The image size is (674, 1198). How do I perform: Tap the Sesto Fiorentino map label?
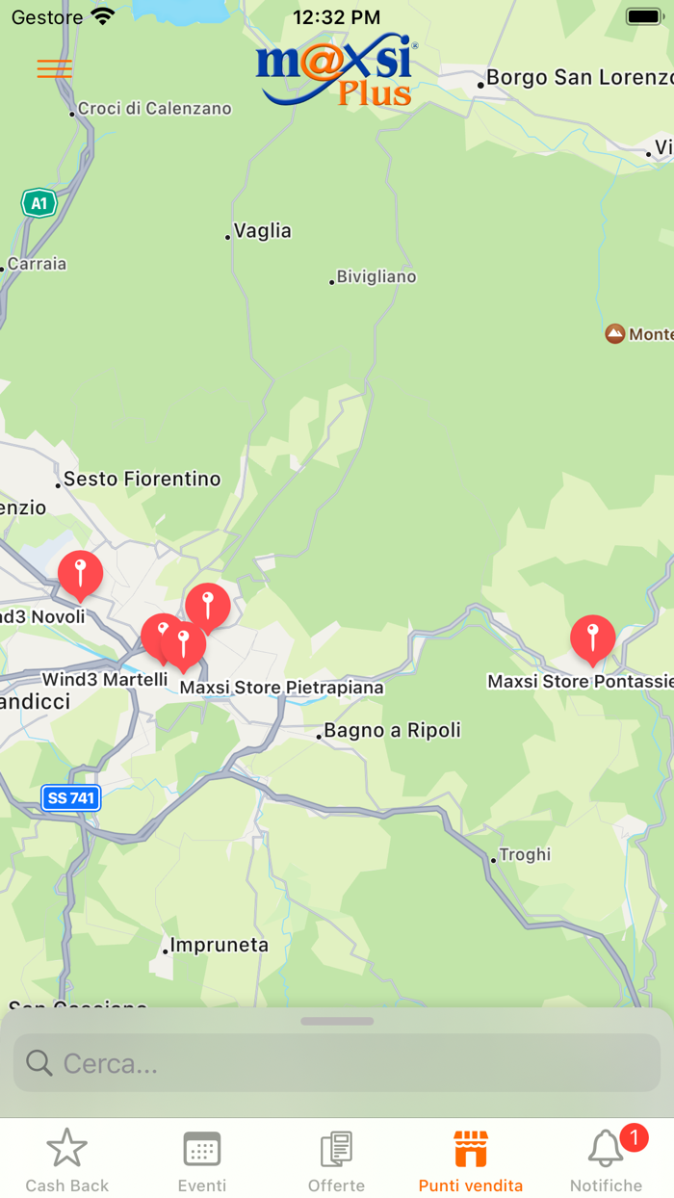(x=142, y=479)
